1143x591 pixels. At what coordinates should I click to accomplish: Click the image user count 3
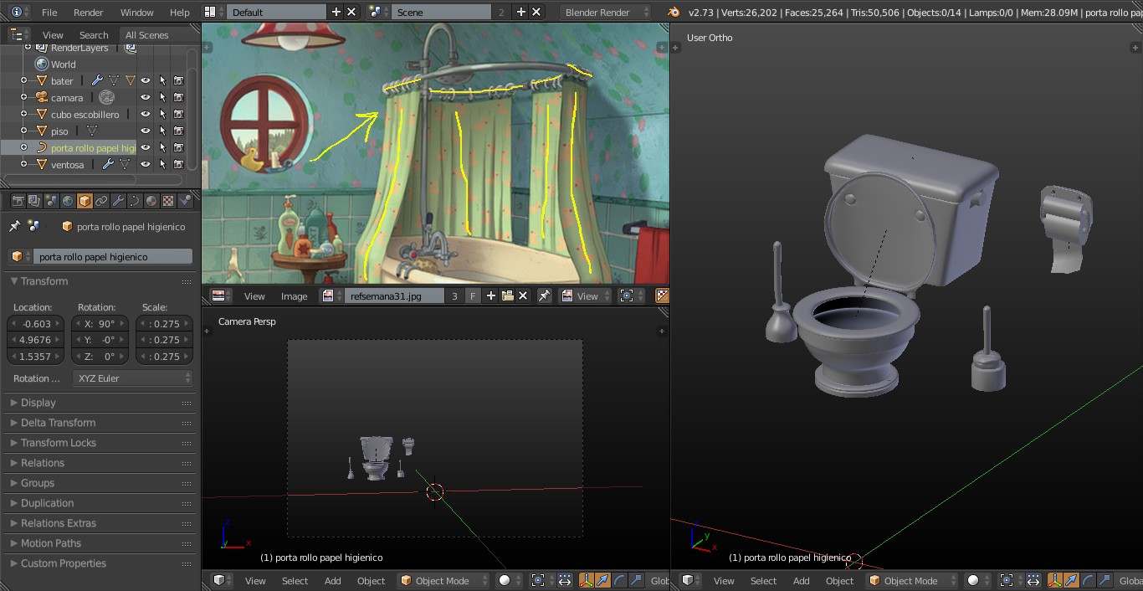454,295
